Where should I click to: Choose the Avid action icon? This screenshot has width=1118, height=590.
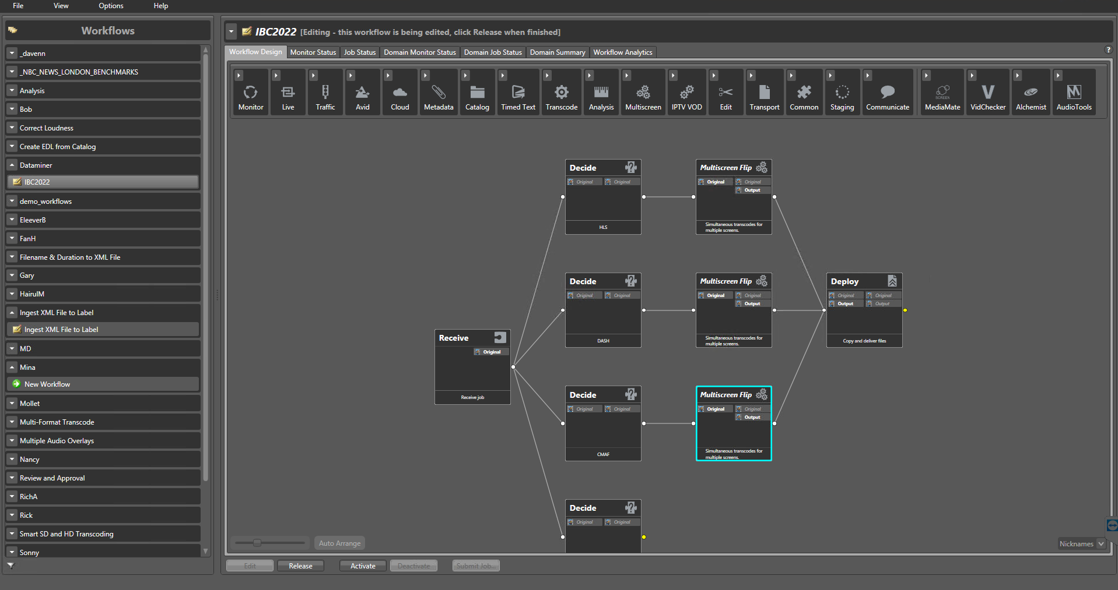coord(362,92)
